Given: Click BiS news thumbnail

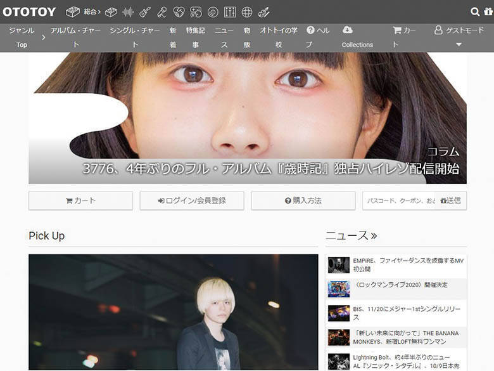Looking at the screenshot, I should pos(339,313).
